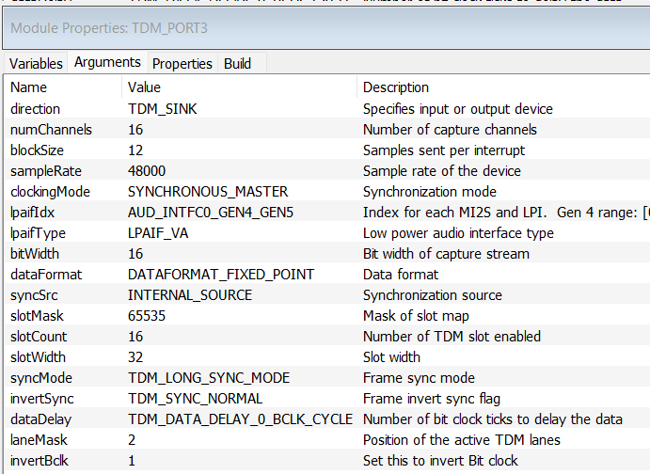The width and height of the screenshot is (650, 474).
Task: Select the numChannels value field
Action: tap(135, 130)
